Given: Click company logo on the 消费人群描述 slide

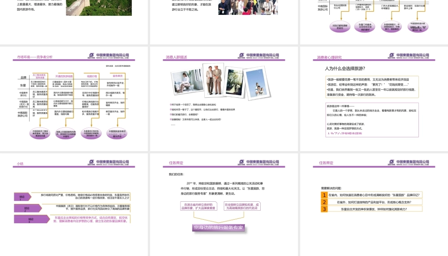Looking at the screenshot, I should click(x=258, y=56).
